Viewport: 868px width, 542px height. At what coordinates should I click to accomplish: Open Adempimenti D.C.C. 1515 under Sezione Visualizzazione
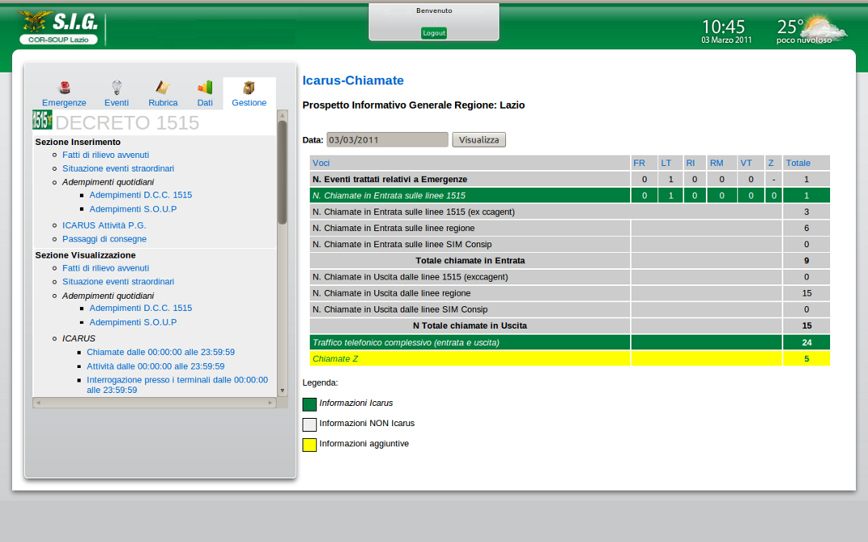[140, 308]
